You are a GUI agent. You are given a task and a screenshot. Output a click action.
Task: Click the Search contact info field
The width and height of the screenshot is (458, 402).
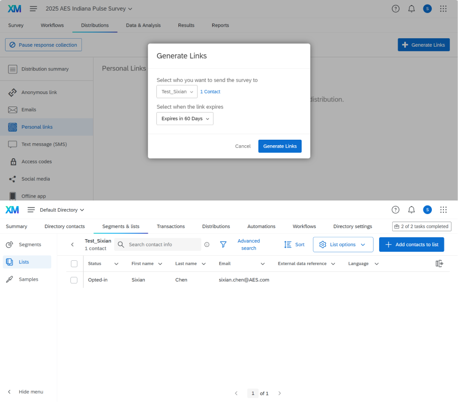pyautogui.click(x=158, y=244)
